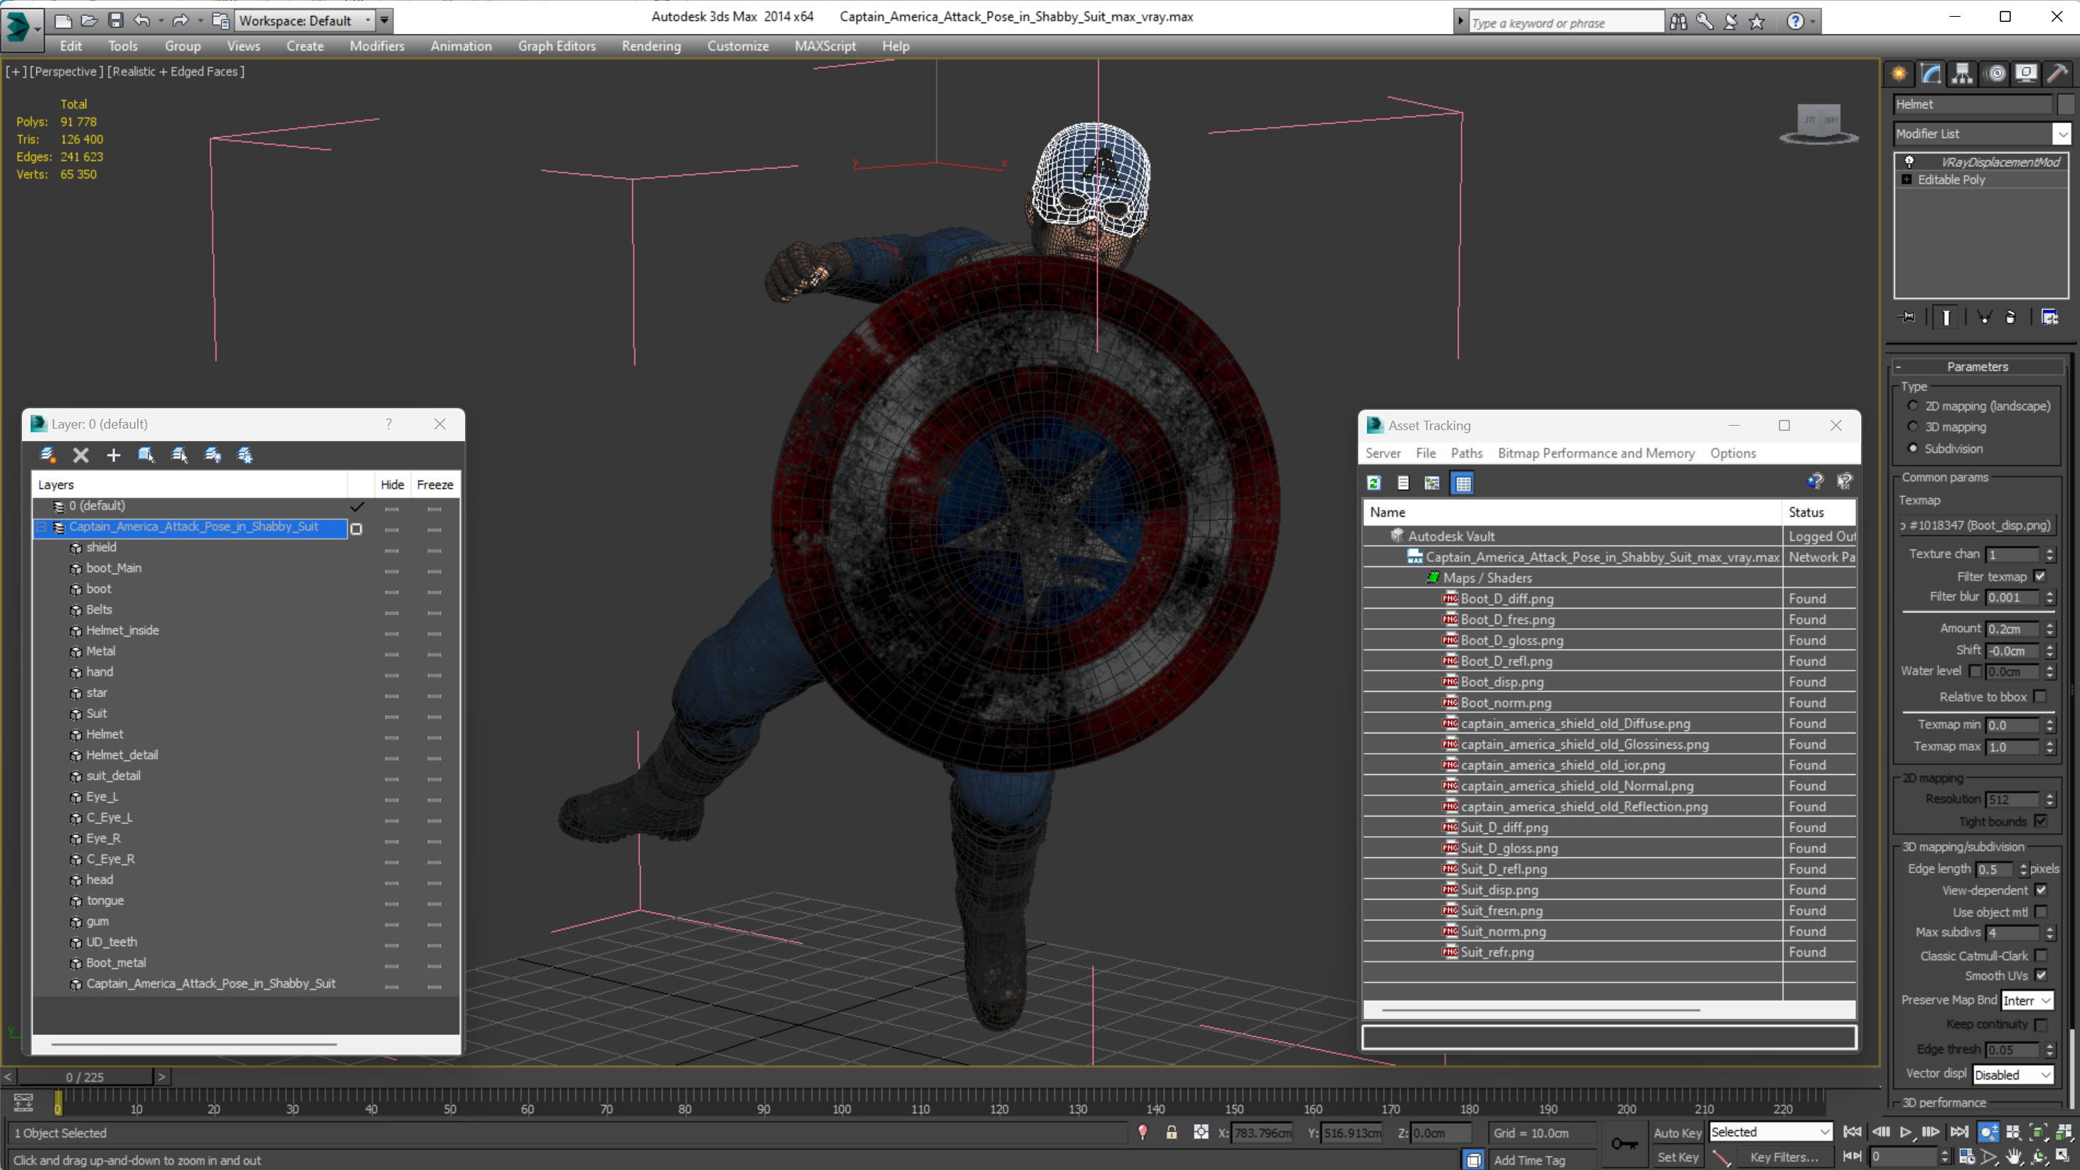
Task: Toggle the View-dependent checkbox
Action: pyautogui.click(x=2041, y=890)
